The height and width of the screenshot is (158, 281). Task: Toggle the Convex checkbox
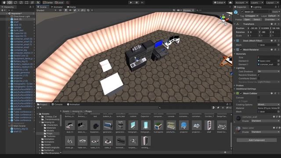(259, 97)
